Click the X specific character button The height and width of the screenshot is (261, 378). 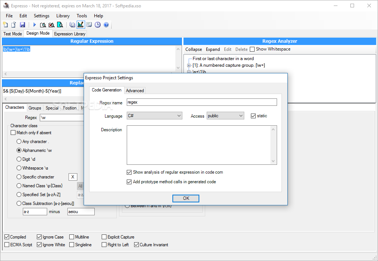[73, 177]
